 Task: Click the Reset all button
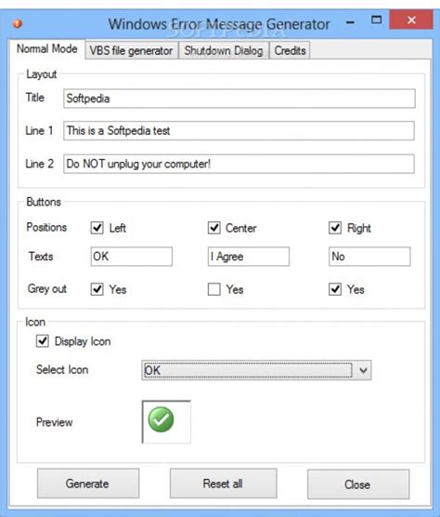(x=223, y=484)
